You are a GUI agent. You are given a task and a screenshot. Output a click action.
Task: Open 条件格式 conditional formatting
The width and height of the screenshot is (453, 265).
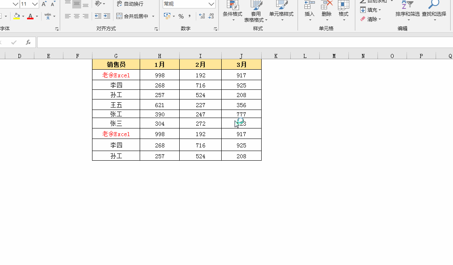click(x=233, y=11)
